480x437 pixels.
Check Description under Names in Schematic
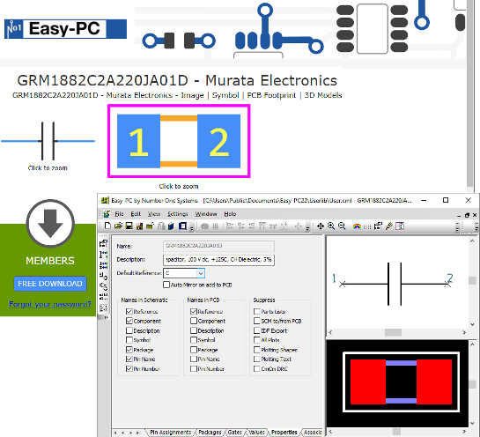click(129, 330)
